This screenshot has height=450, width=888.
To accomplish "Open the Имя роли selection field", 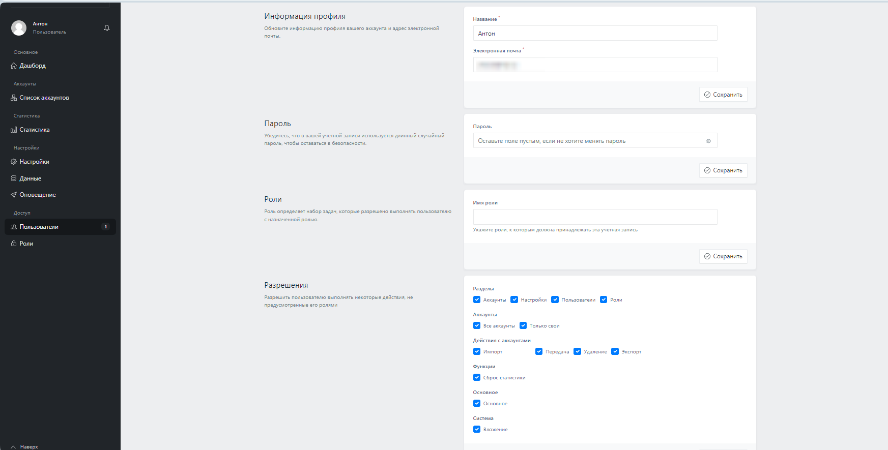I will click(594, 217).
